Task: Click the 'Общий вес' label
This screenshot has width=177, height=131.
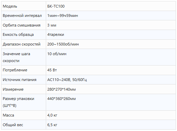Action: [13, 125]
